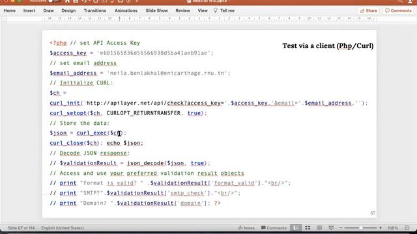Click the curl_close($ch); echo $json line
The image size is (417, 234).
point(96,143)
